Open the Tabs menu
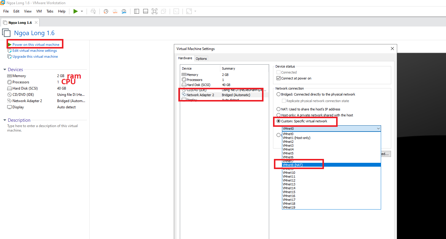The width and height of the screenshot is (446, 239). pyautogui.click(x=50, y=11)
